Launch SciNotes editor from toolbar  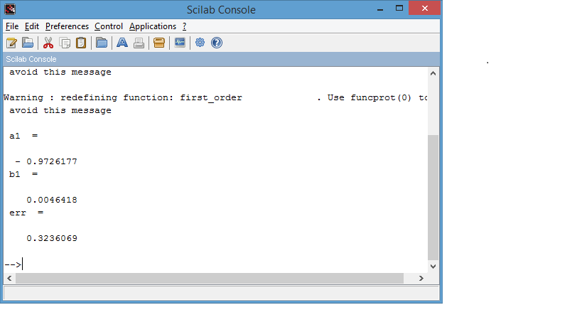coord(11,43)
